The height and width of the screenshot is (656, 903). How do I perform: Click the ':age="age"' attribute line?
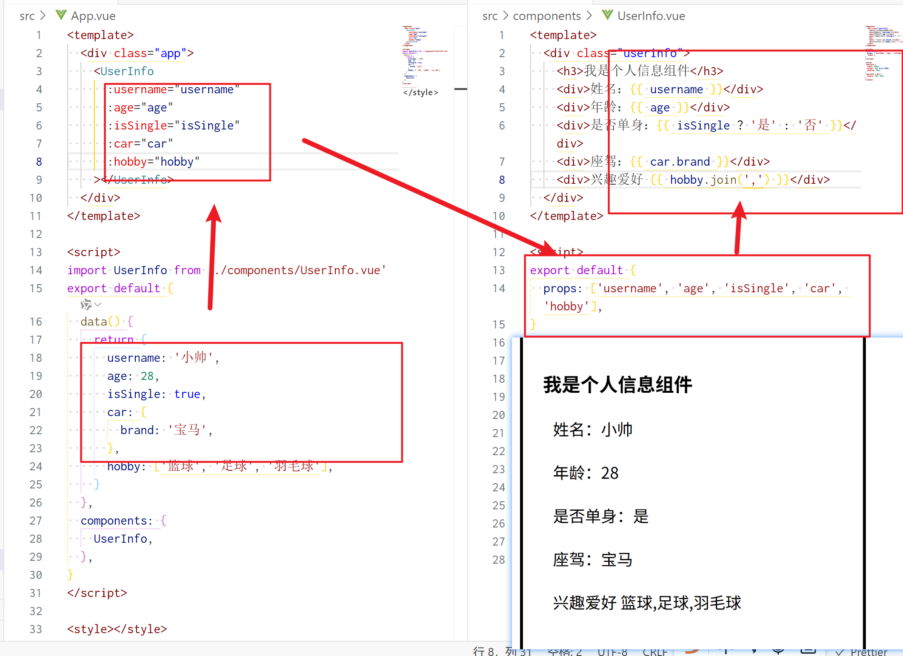click(140, 108)
